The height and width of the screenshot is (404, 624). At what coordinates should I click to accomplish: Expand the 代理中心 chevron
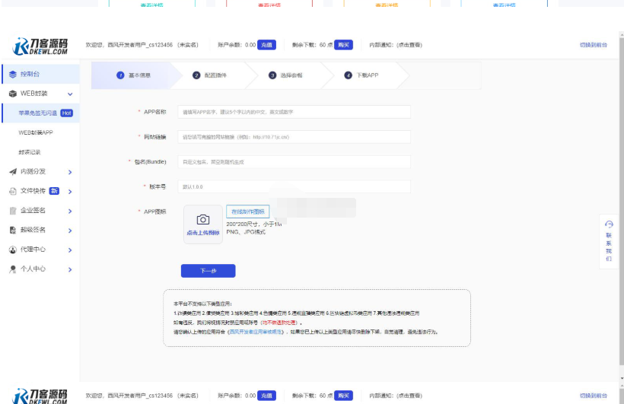(x=70, y=250)
